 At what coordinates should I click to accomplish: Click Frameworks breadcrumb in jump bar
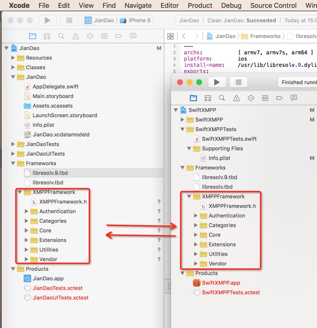pyautogui.click(x=261, y=37)
